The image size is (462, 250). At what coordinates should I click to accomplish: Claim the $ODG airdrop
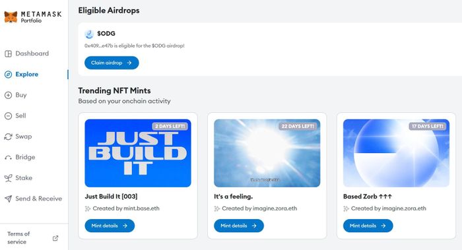coord(112,63)
